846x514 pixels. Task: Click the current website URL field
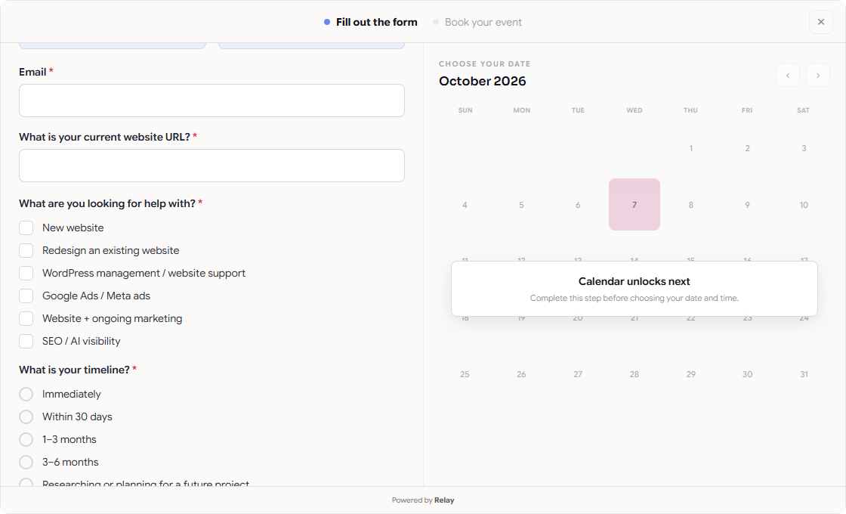(x=211, y=166)
